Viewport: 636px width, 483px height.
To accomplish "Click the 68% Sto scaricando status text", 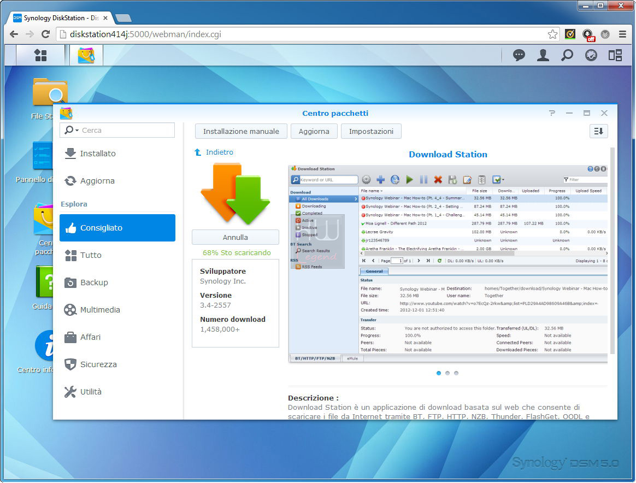I will [x=237, y=252].
